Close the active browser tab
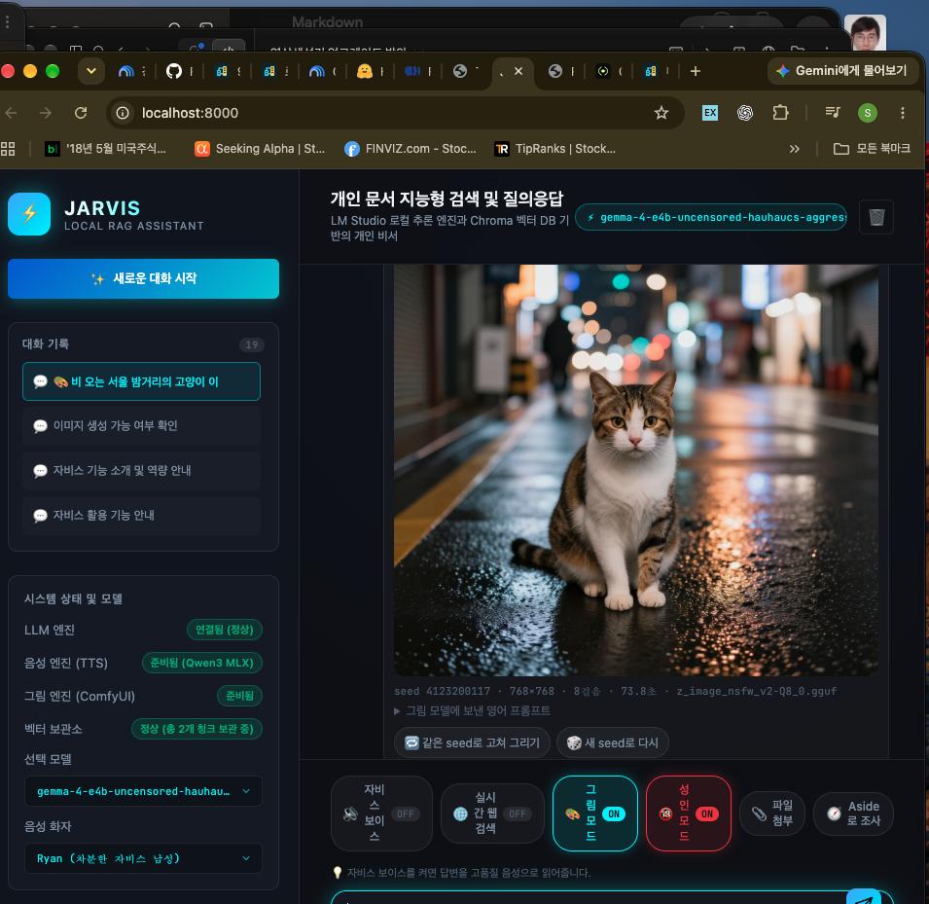The image size is (929, 904). coord(518,71)
